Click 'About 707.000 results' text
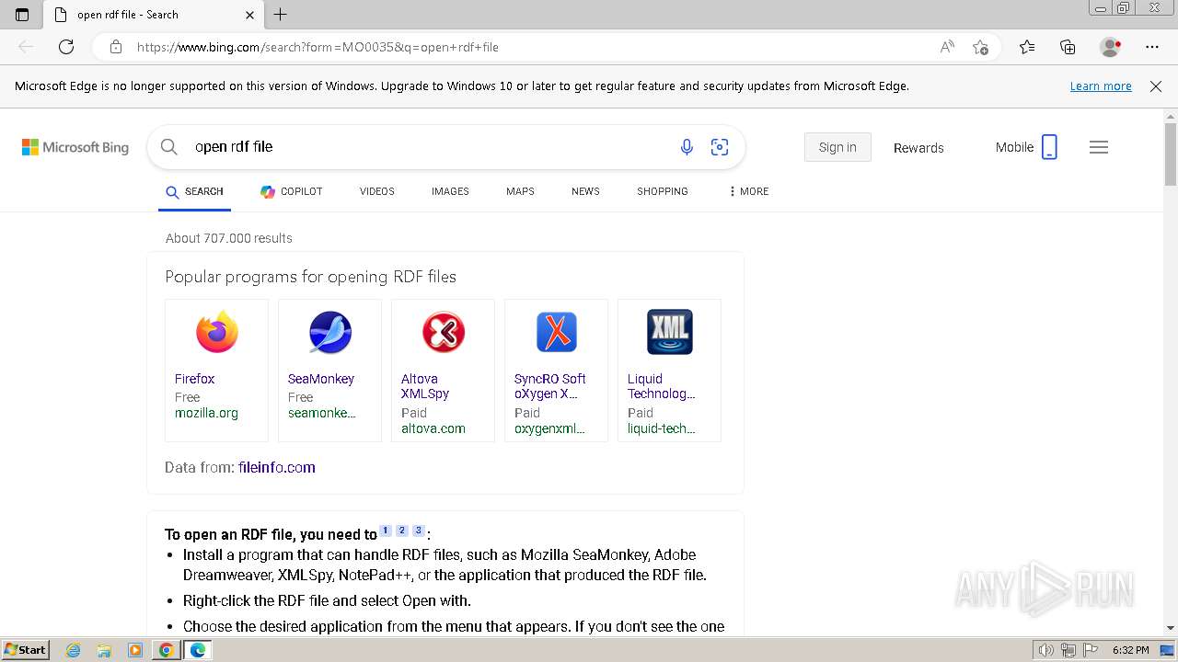The image size is (1178, 662). [229, 238]
